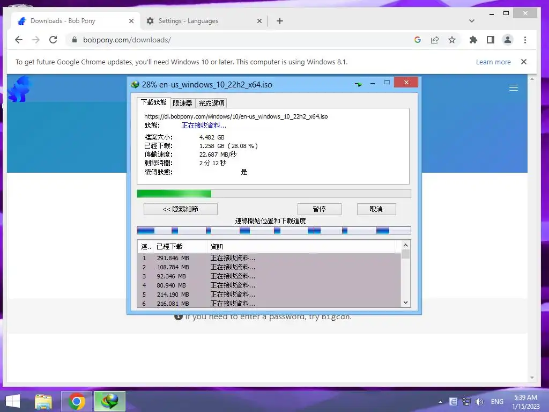Viewport: 549px width, 412px height.
Task: Share this page icon
Action: click(x=434, y=40)
